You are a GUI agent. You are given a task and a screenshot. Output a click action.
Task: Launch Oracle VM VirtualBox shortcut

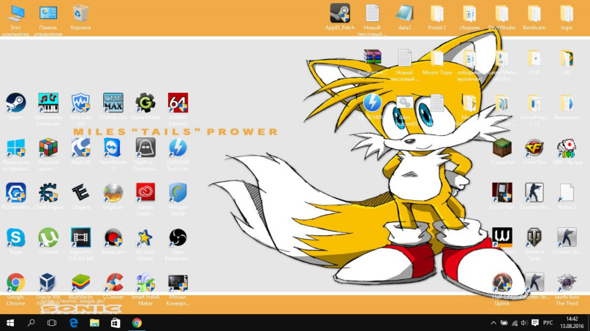(48, 283)
